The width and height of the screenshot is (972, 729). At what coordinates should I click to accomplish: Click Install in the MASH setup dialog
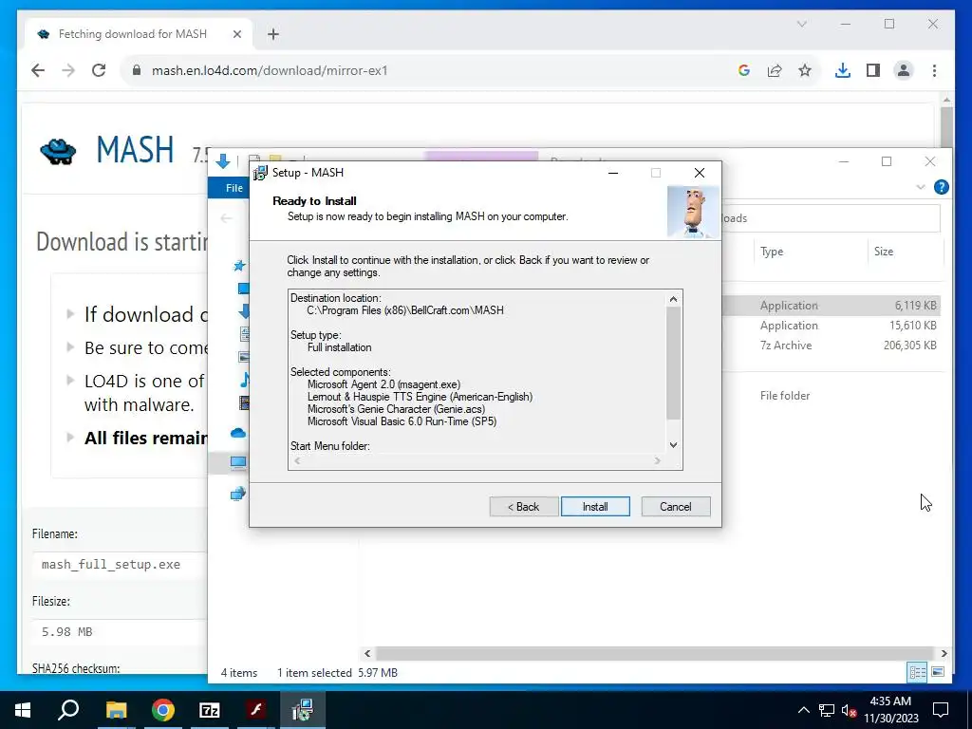point(595,507)
